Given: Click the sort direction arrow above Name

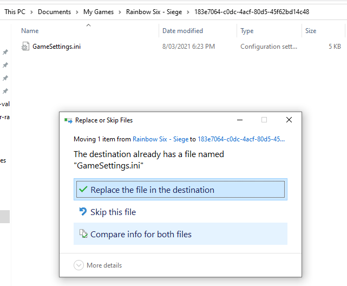Looking at the screenshot, I should (89, 25).
